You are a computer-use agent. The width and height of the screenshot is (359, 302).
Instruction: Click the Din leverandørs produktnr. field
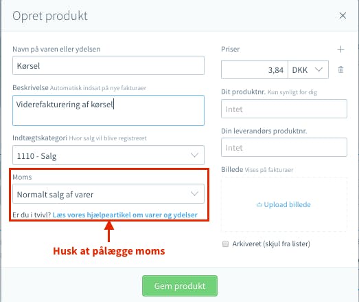(284, 147)
